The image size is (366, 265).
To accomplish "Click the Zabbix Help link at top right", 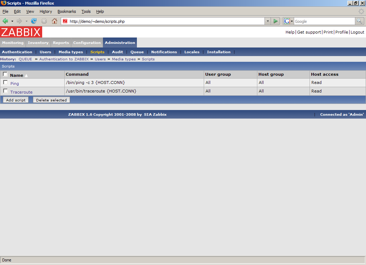I will coord(290,32).
